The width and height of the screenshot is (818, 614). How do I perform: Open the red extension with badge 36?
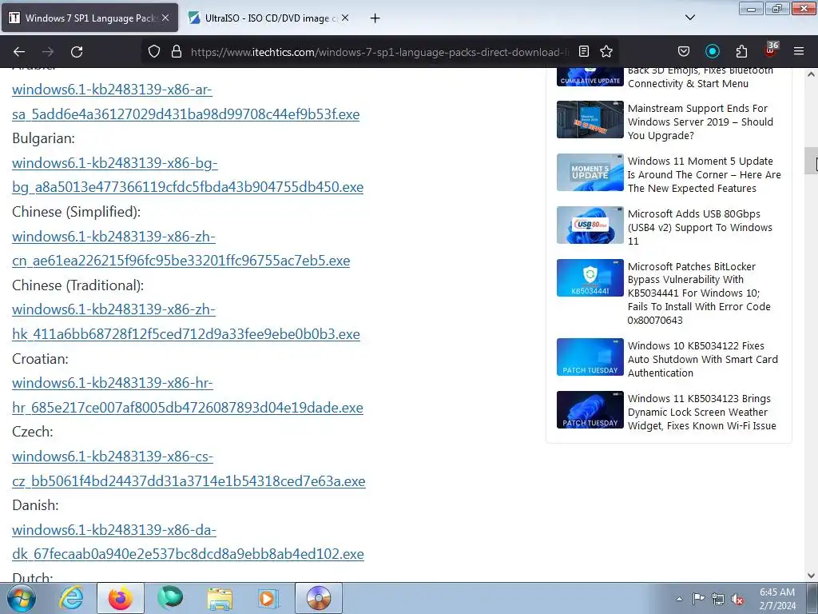tap(770, 50)
